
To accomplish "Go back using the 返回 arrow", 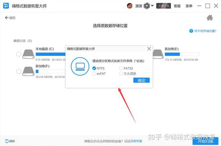I will pos(10,18).
